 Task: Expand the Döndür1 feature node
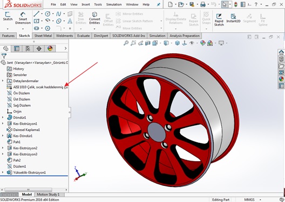3,118
